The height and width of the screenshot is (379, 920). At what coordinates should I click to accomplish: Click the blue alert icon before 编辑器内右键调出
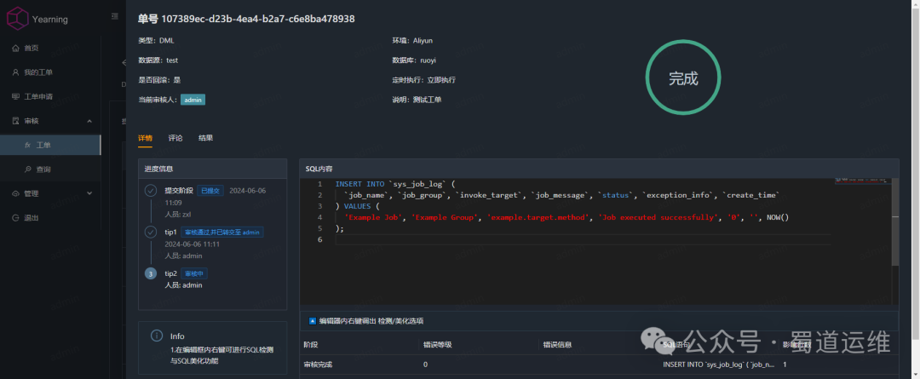[x=312, y=321]
